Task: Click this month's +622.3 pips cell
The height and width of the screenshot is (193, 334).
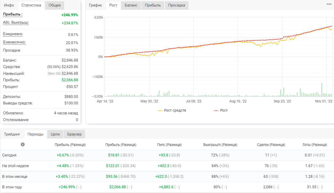Action: coord(161,176)
